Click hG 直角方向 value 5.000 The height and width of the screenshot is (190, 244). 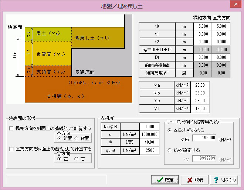click(x=221, y=50)
